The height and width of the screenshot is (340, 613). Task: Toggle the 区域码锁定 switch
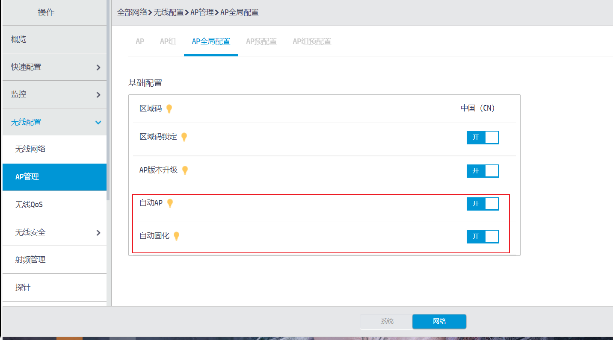tap(483, 138)
